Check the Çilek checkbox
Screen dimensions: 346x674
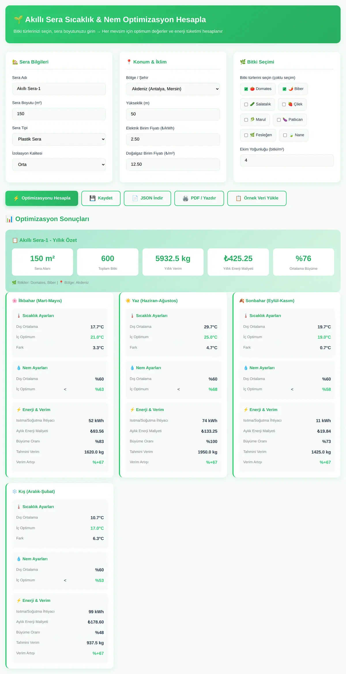(284, 104)
